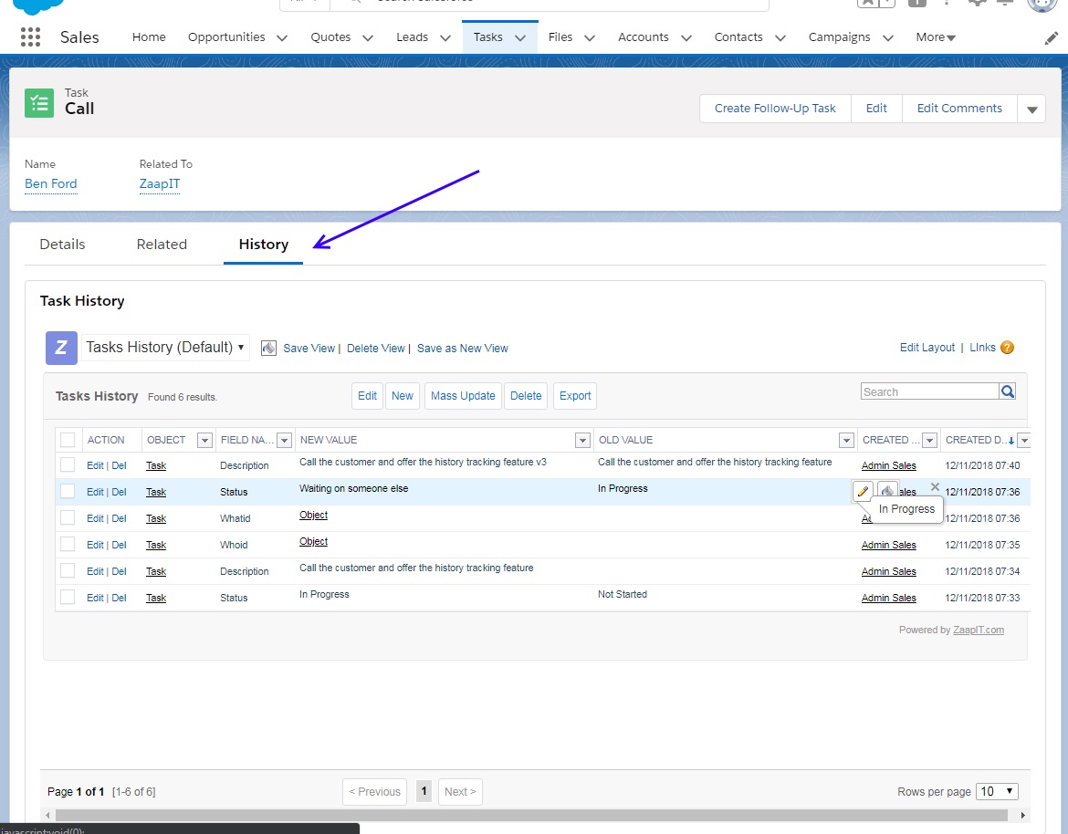Click Create Follow-Up Task button
Viewport: 1068px width, 834px height.
(775, 109)
